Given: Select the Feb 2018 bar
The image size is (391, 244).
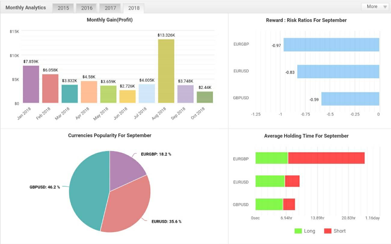Looking at the screenshot, I should [50, 89].
